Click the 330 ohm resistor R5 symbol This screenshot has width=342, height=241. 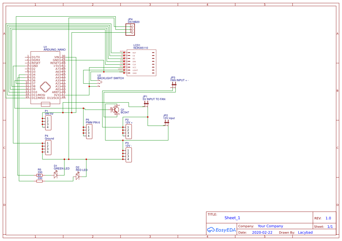point(39,175)
